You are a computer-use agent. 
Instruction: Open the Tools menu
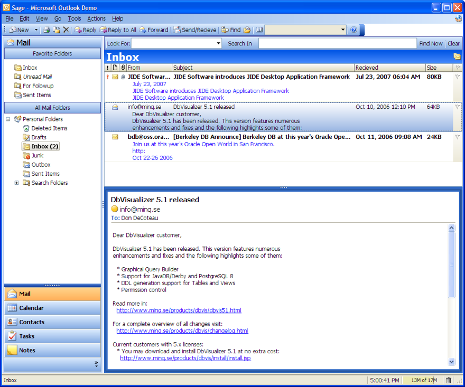74,18
